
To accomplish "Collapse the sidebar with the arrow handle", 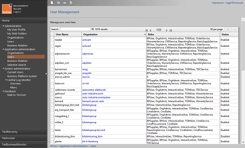I will click(x=46, y=74).
